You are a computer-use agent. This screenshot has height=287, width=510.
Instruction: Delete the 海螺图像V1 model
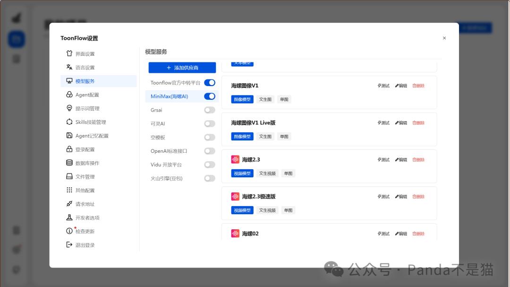coord(418,86)
